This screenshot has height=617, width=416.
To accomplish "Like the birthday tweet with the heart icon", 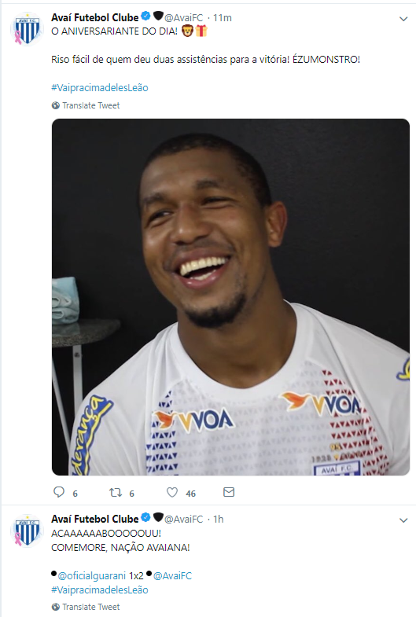I will point(172,492).
